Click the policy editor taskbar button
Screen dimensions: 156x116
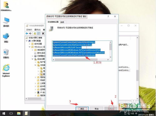[x=26, y=113]
